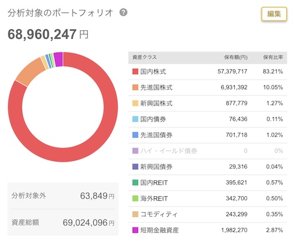
Task: Click the 0.35% ratio value
Action: (275, 214)
